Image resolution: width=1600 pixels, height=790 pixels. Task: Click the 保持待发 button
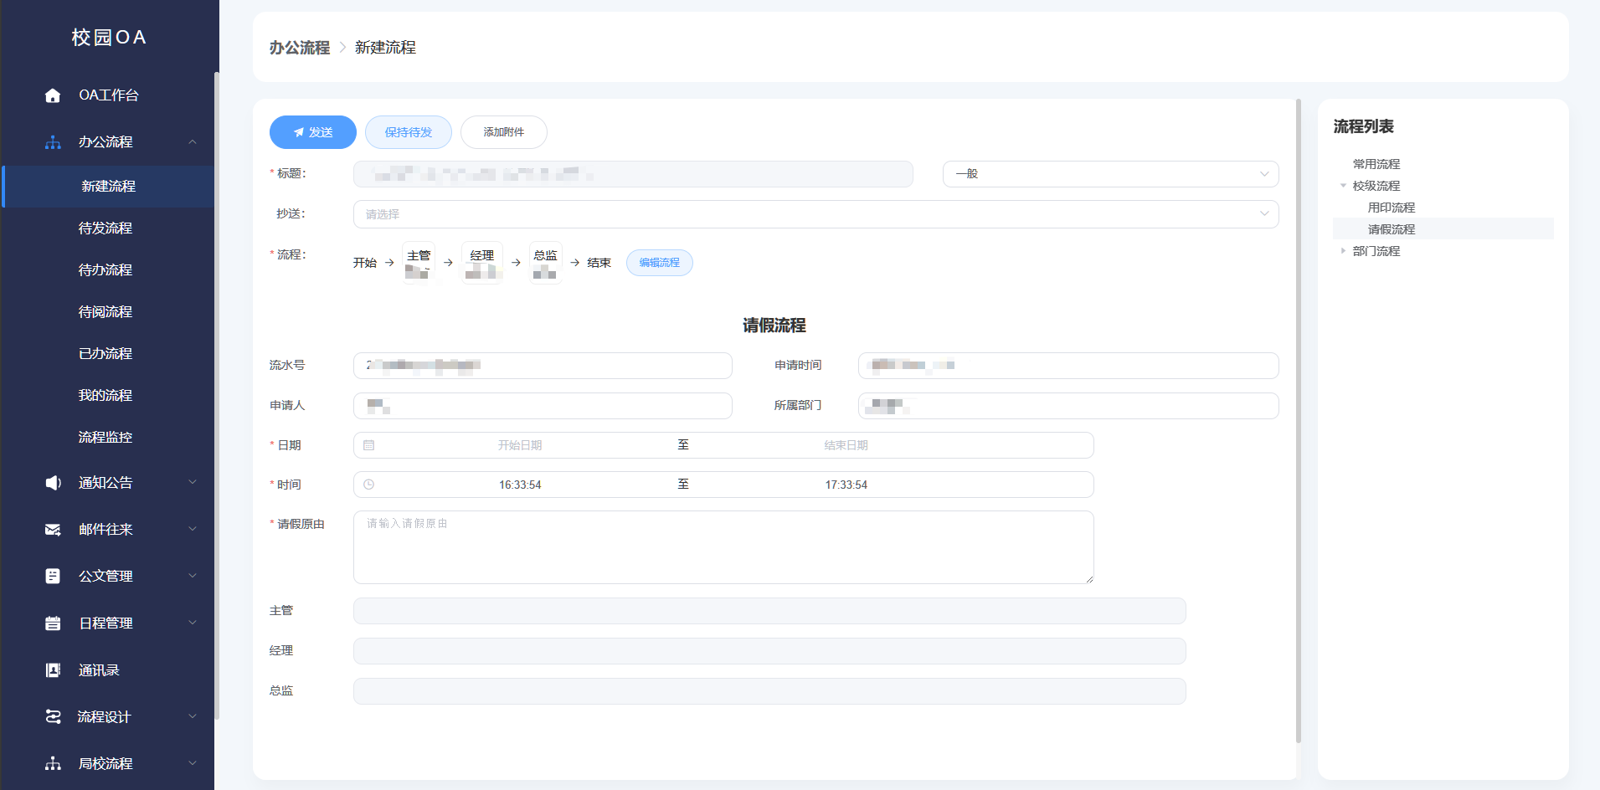pyautogui.click(x=409, y=132)
